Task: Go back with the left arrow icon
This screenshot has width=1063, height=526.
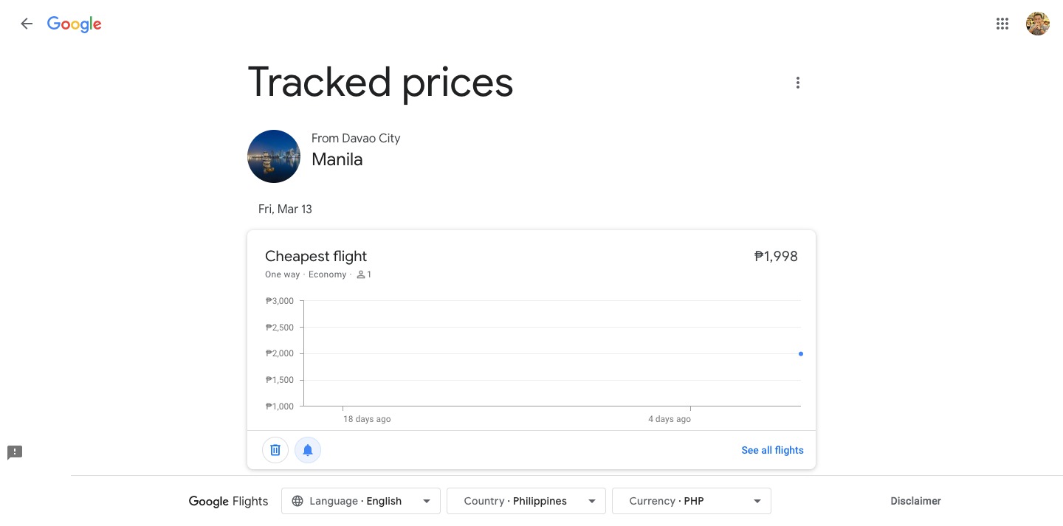Action: click(x=27, y=24)
